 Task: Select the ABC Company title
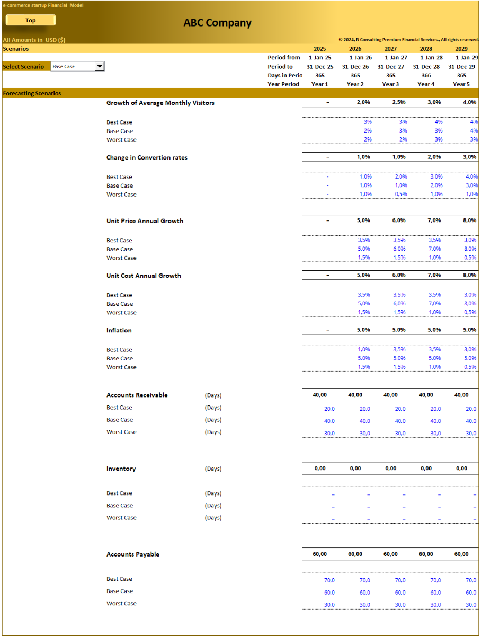click(x=218, y=23)
